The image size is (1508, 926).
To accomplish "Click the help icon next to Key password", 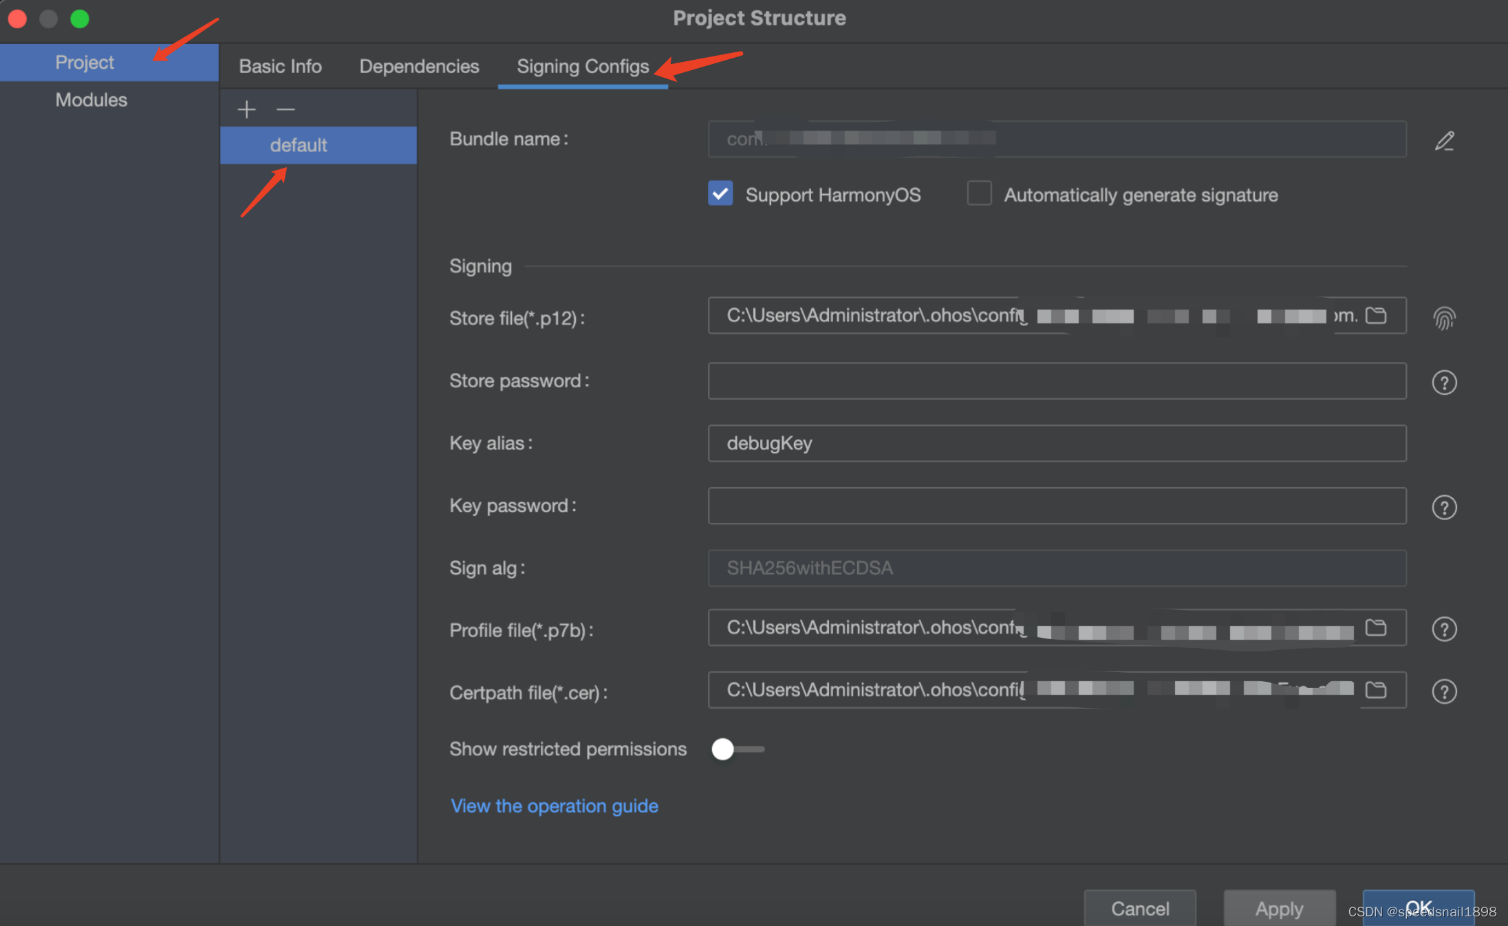I will pos(1445,507).
